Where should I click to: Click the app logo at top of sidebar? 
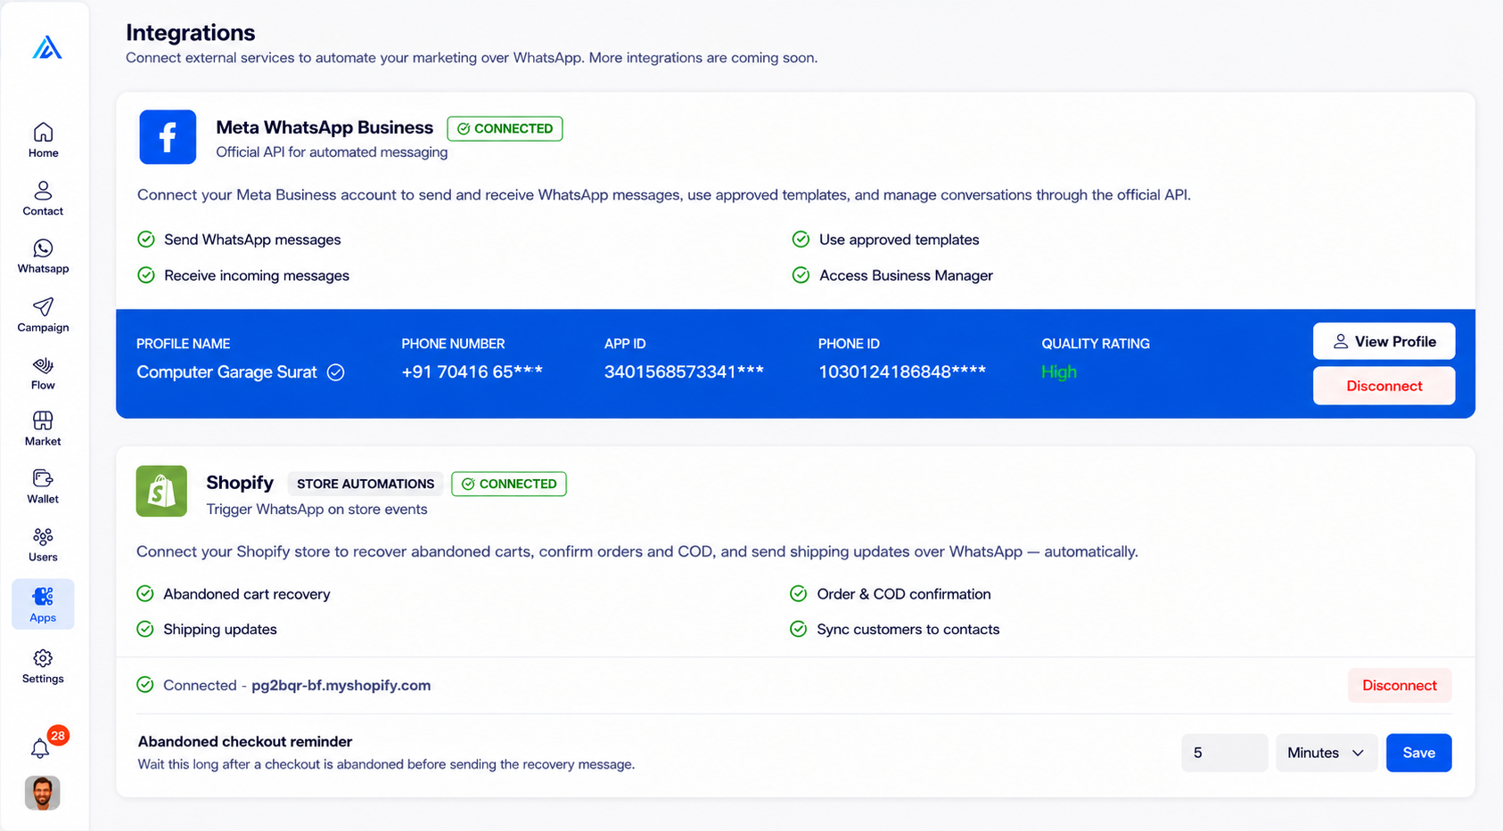pyautogui.click(x=47, y=47)
